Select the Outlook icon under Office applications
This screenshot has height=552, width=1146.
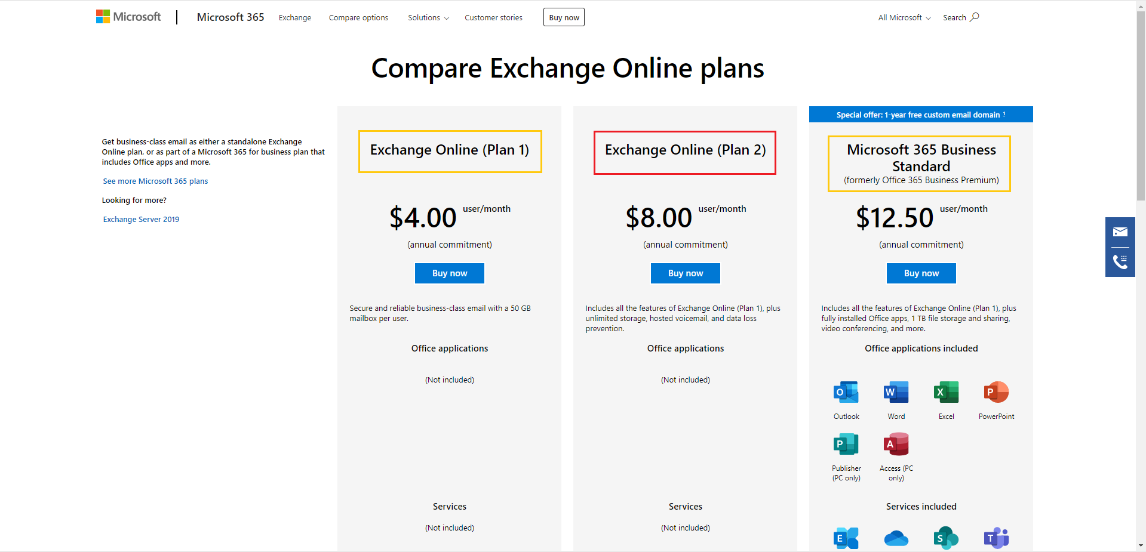[x=846, y=392]
